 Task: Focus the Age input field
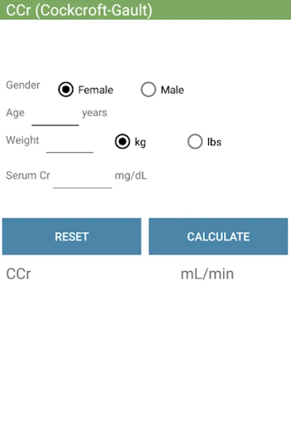[x=55, y=115]
